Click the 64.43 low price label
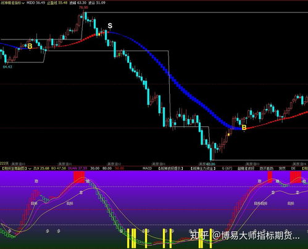 pos(7,67)
